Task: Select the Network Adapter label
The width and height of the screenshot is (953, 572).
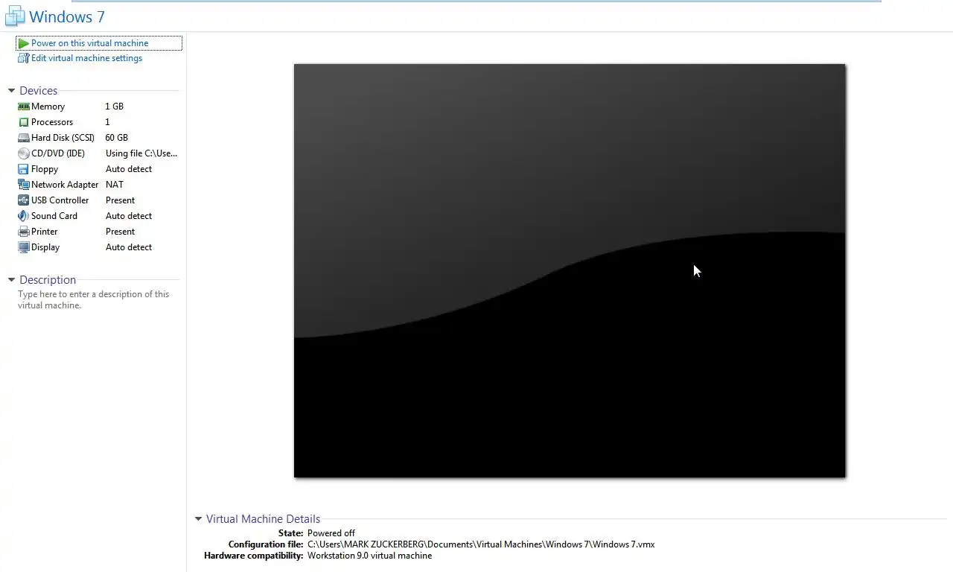Action: (65, 185)
